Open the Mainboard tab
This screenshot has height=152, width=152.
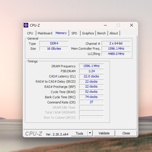coord(45,33)
